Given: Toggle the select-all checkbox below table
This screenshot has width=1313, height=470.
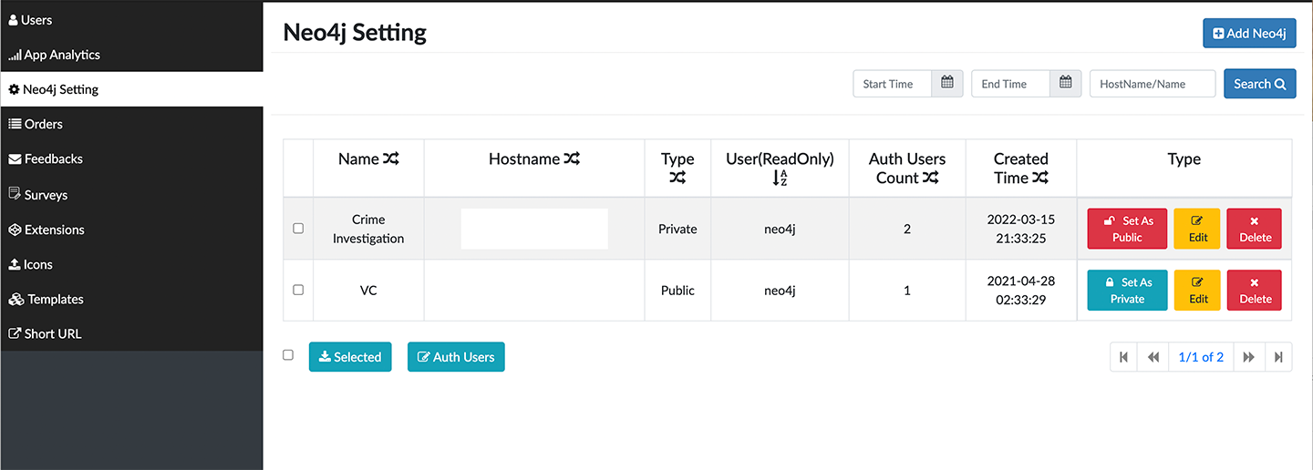Looking at the screenshot, I should pos(288,355).
